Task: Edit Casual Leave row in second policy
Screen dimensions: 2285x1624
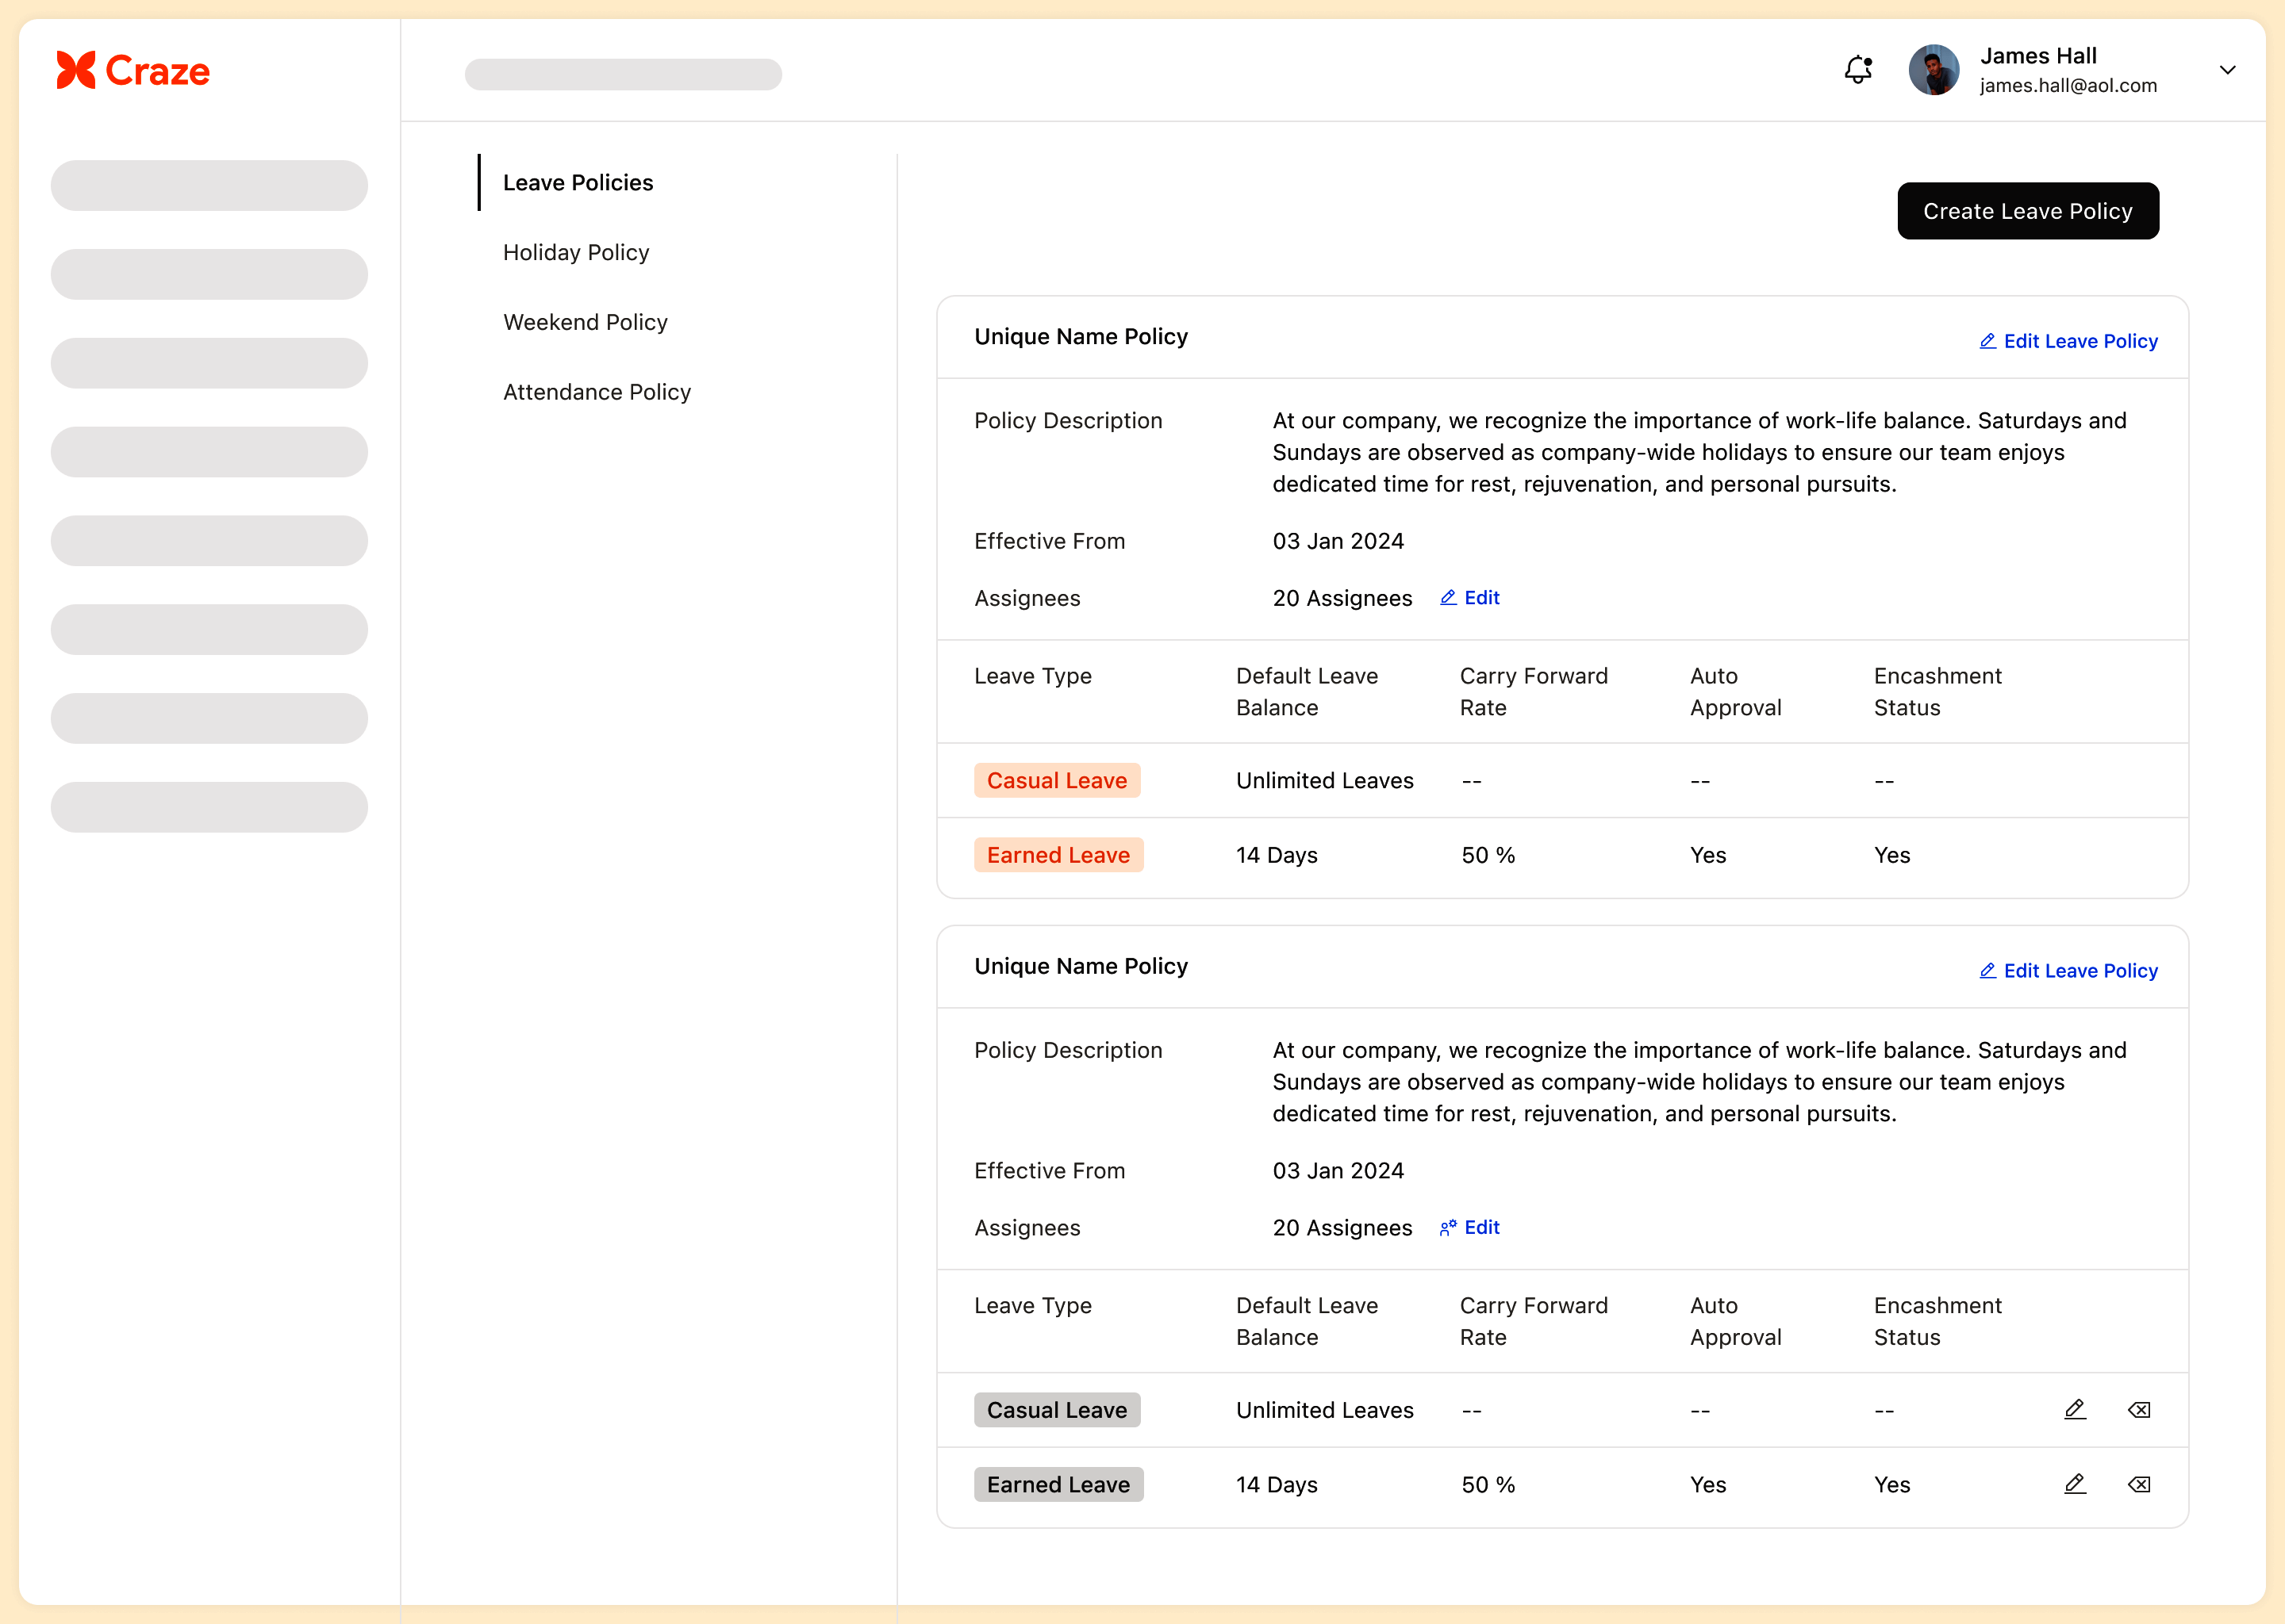Action: coord(2075,1409)
